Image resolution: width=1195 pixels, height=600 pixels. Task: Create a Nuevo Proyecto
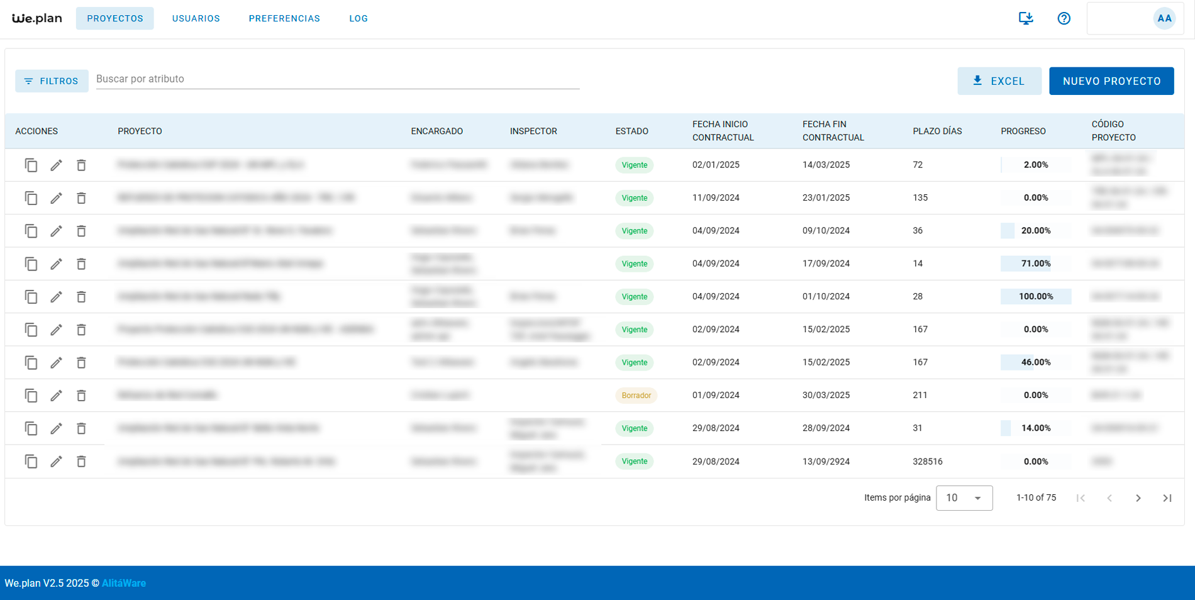pyautogui.click(x=1111, y=81)
